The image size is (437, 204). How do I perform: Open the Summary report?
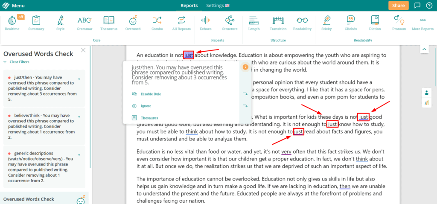[x=36, y=23]
